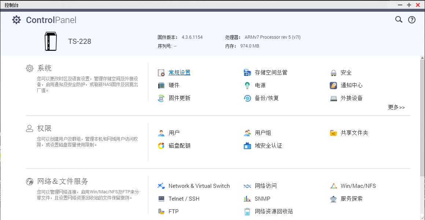Open the 存储空间总管 link text
The height and width of the screenshot is (220, 425).
271,73
